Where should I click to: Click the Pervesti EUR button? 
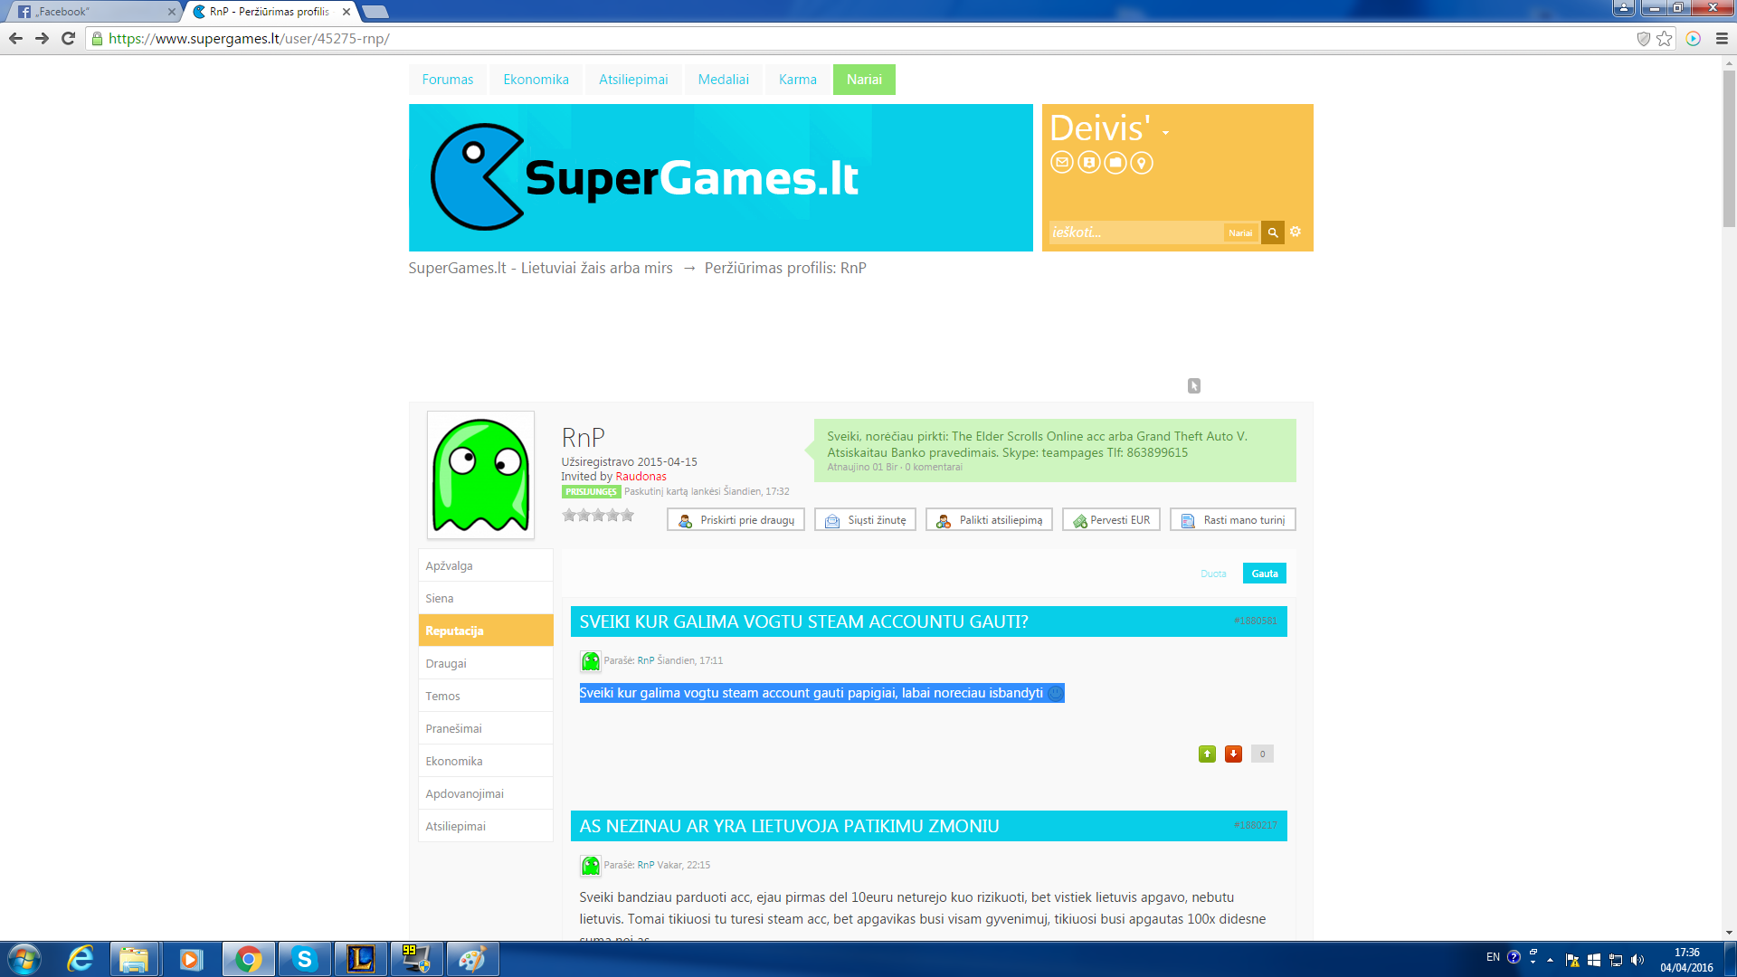[1111, 520]
